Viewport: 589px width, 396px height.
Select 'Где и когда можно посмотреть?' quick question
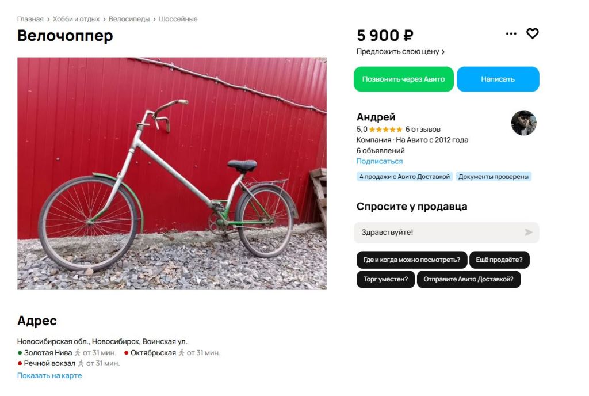pyautogui.click(x=411, y=260)
